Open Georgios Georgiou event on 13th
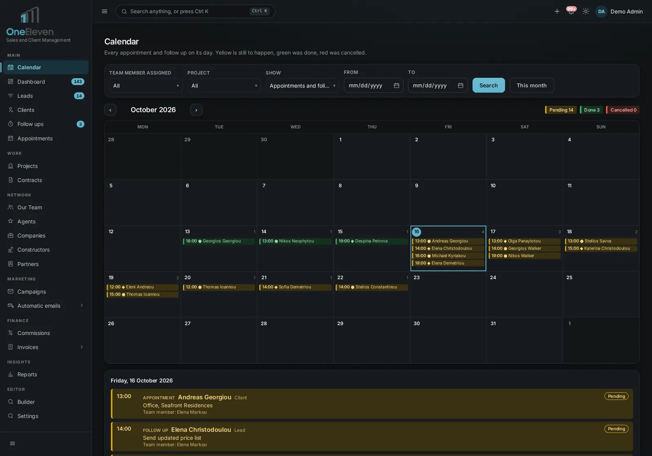652x456 pixels. (219, 241)
